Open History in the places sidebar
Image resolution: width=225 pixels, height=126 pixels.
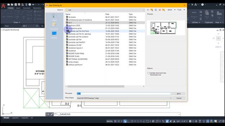(x=54, y=17)
